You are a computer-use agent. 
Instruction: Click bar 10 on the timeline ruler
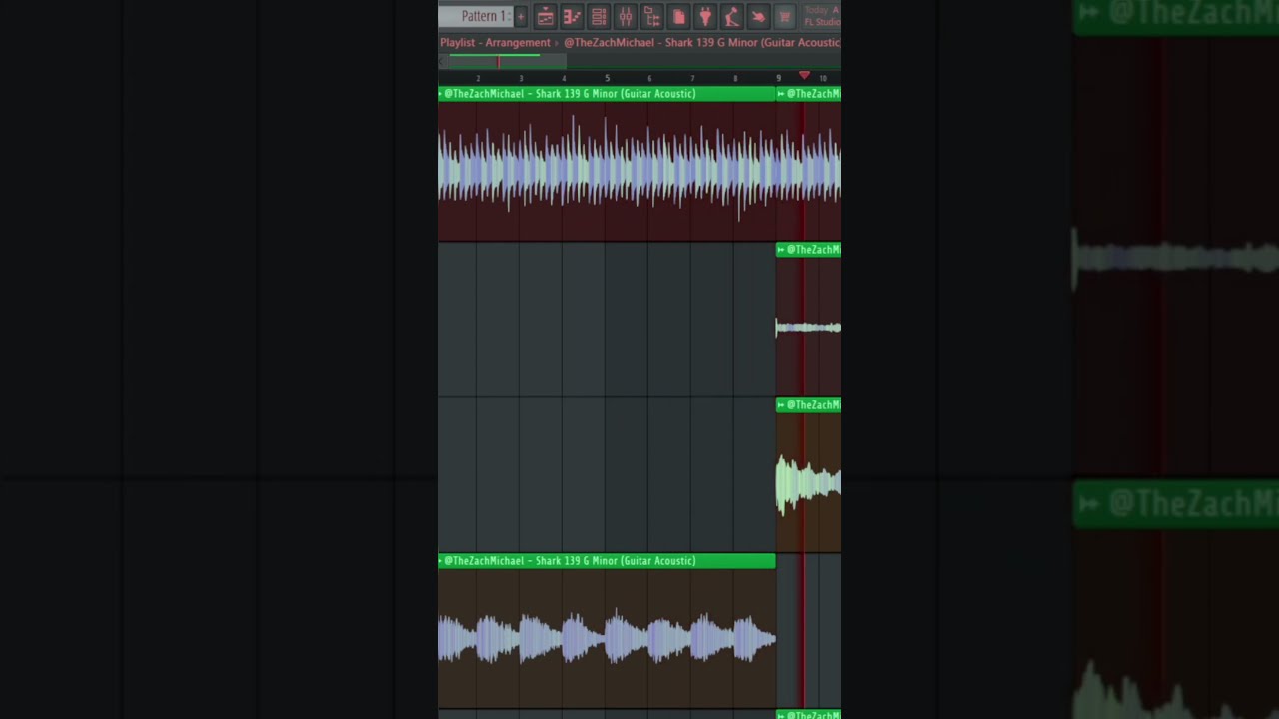pyautogui.click(x=823, y=78)
